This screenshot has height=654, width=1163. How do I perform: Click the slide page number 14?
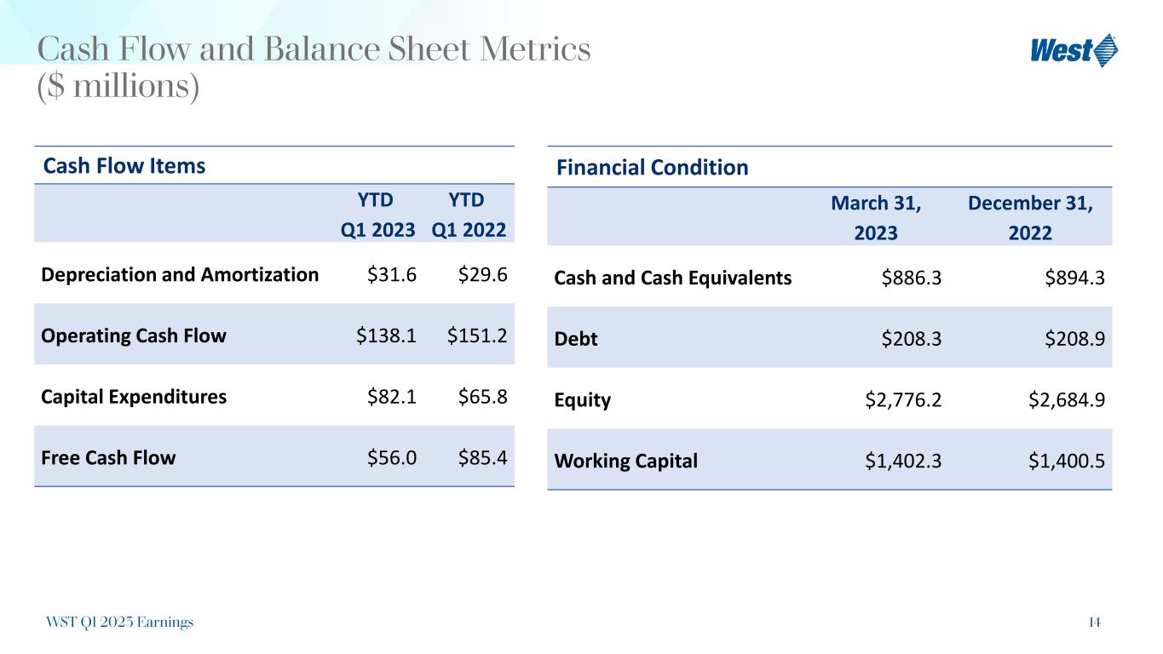coord(1095,622)
